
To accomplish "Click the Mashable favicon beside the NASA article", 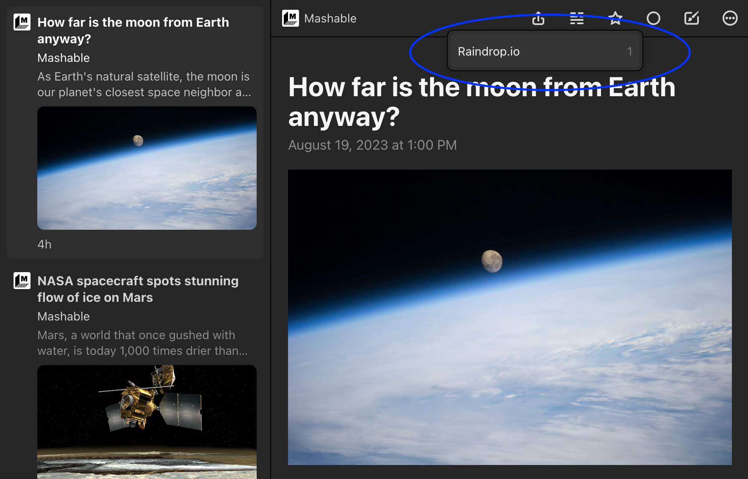I will click(22, 281).
